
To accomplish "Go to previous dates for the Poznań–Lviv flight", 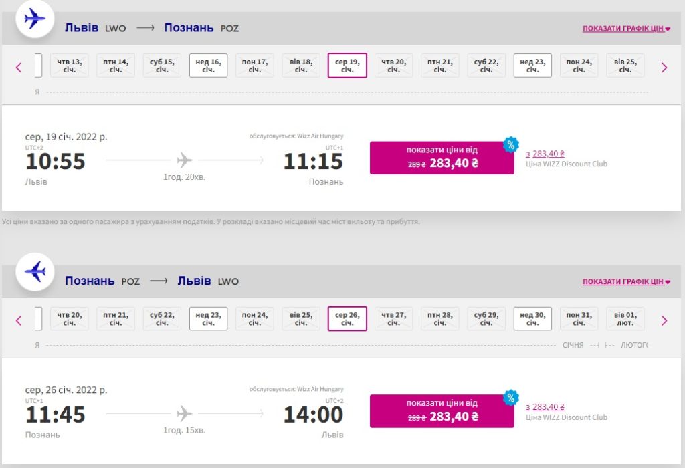I will (19, 320).
